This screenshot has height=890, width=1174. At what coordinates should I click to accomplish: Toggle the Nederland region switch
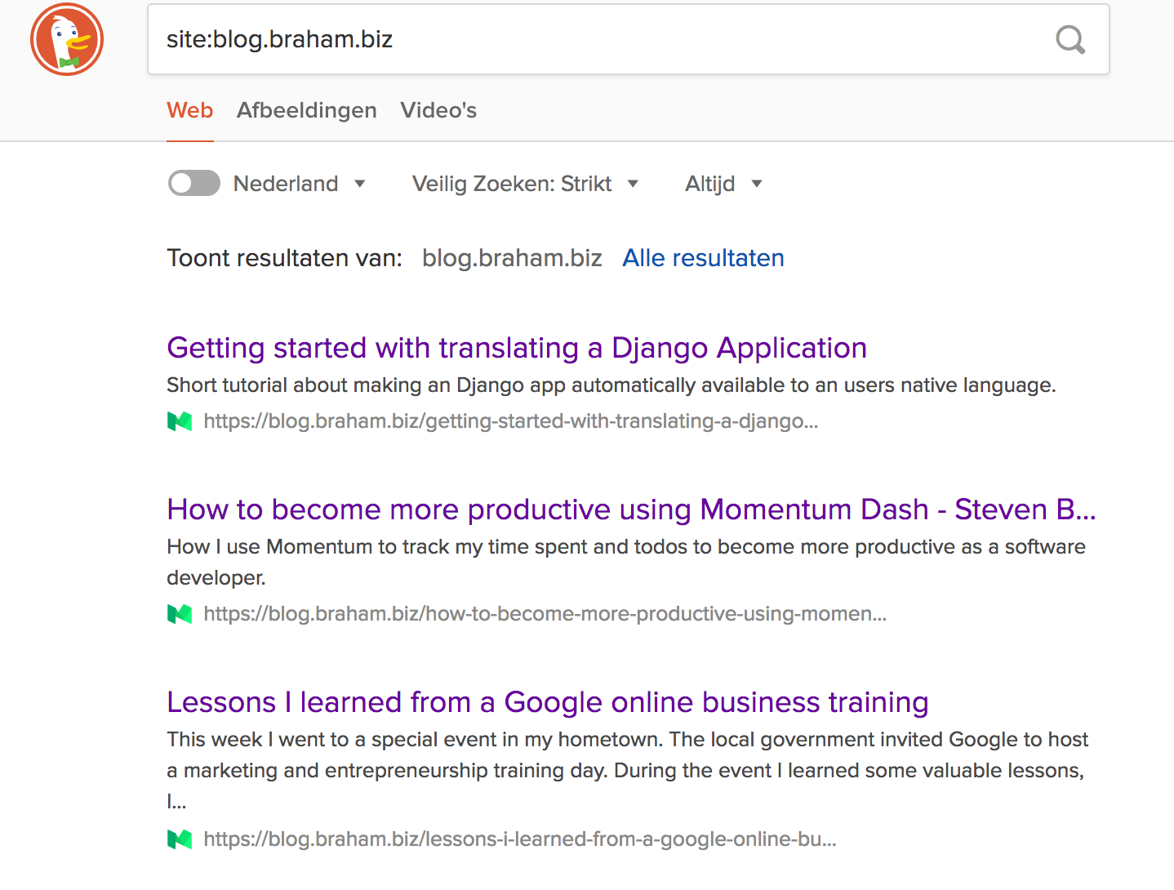click(x=194, y=183)
